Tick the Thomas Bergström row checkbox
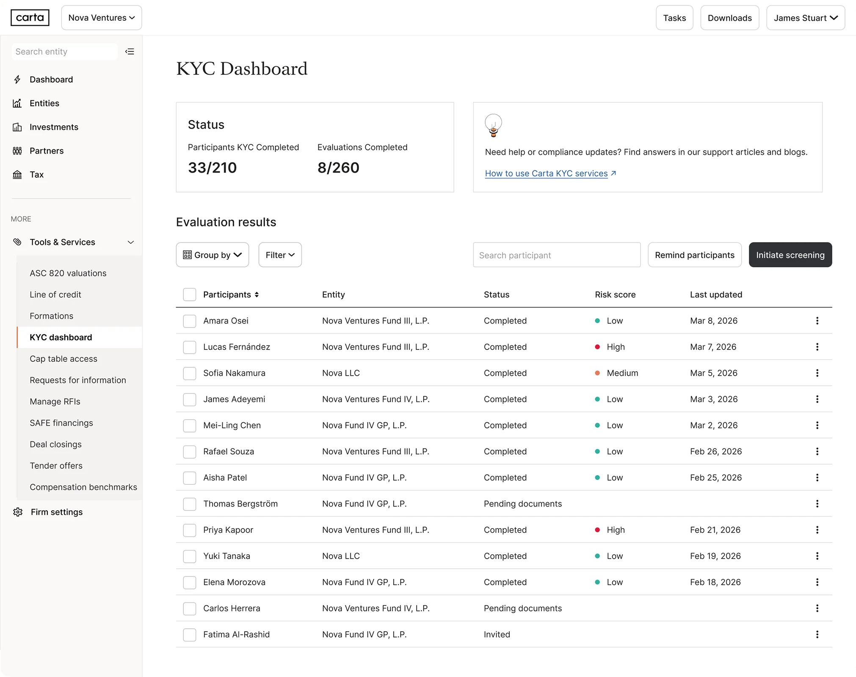The width and height of the screenshot is (856, 677). pyautogui.click(x=190, y=504)
